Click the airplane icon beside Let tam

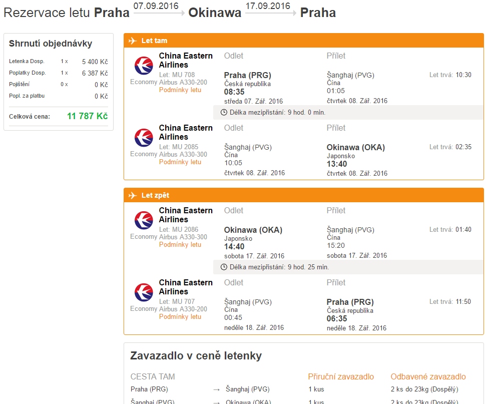(133, 41)
